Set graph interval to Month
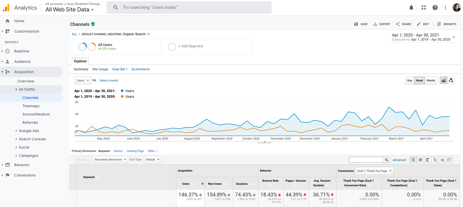 point(431,80)
